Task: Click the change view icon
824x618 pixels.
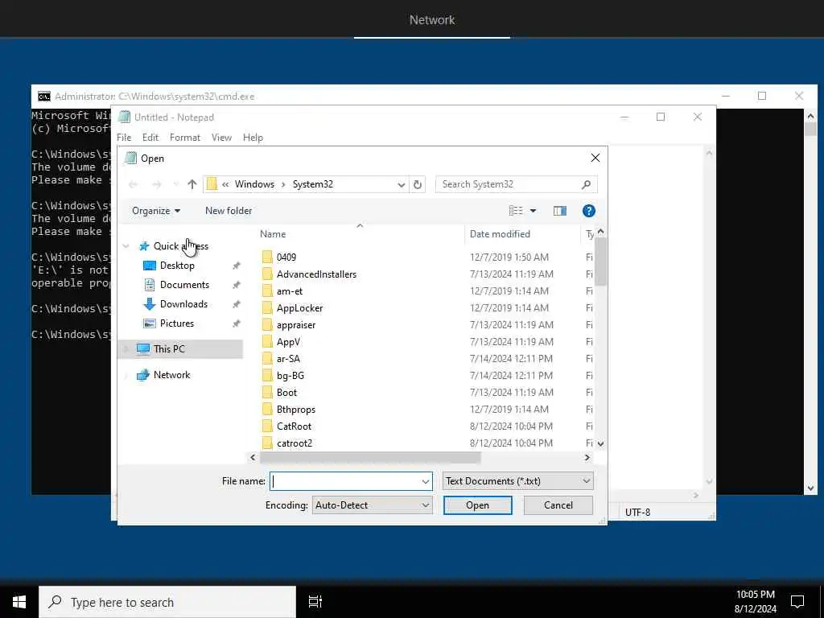Action: 516,211
